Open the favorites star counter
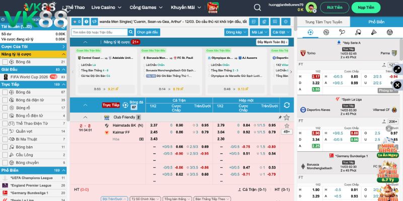This screenshot has height=201, width=403. (x=77, y=22)
